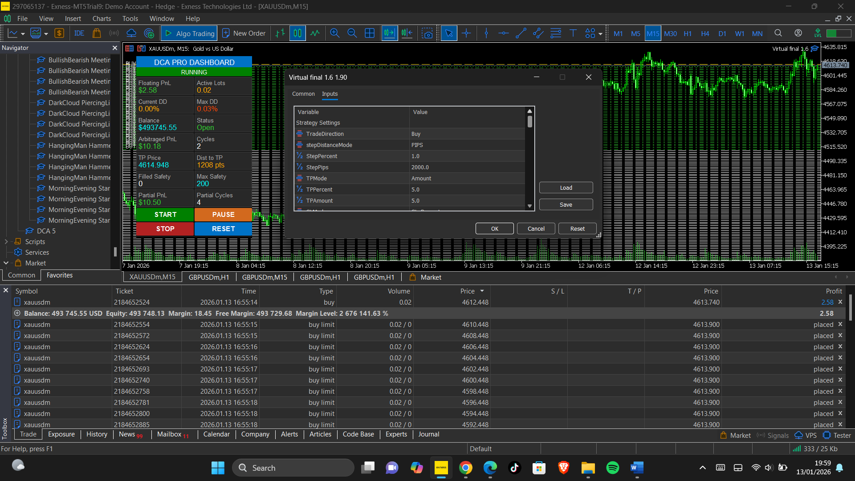Open MetaEditor IDE from toolbar

click(79, 33)
